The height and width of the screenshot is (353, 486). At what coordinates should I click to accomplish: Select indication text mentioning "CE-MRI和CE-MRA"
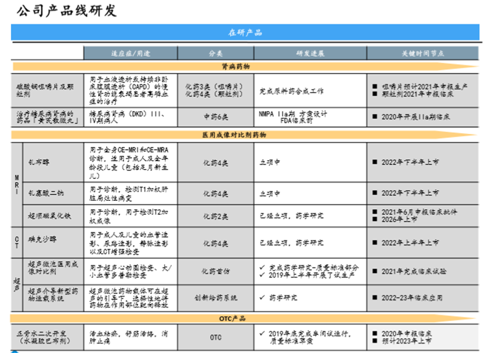point(129,163)
